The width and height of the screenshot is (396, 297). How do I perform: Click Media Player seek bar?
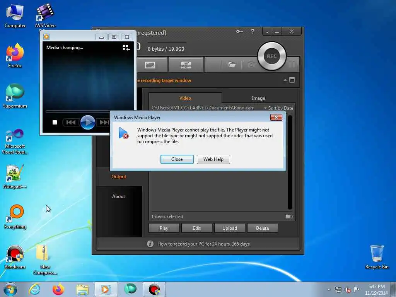pos(77,111)
